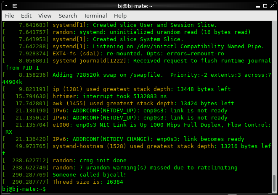Image resolution: width=278 pixels, height=195 pixels.
Task: Click the e1000 NIC Link is Up line
Action: tap(160, 125)
